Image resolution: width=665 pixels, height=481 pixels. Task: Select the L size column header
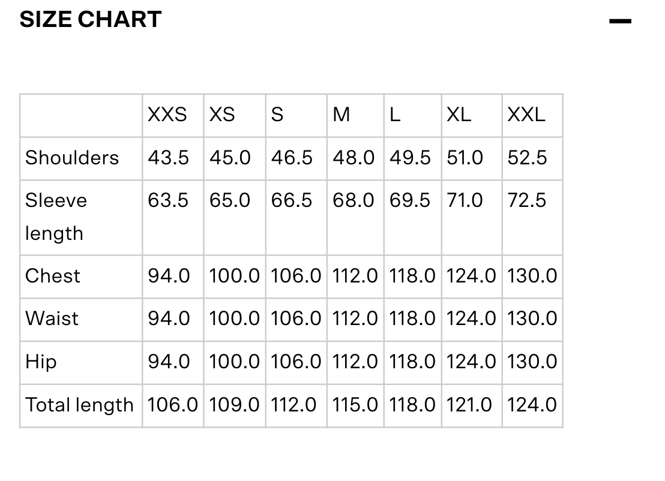point(395,115)
